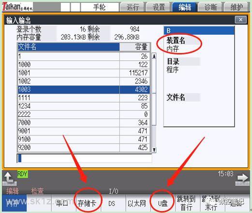Click the 检查 submenu label
This screenshot has width=252, height=213.
pyautogui.click(x=37, y=191)
